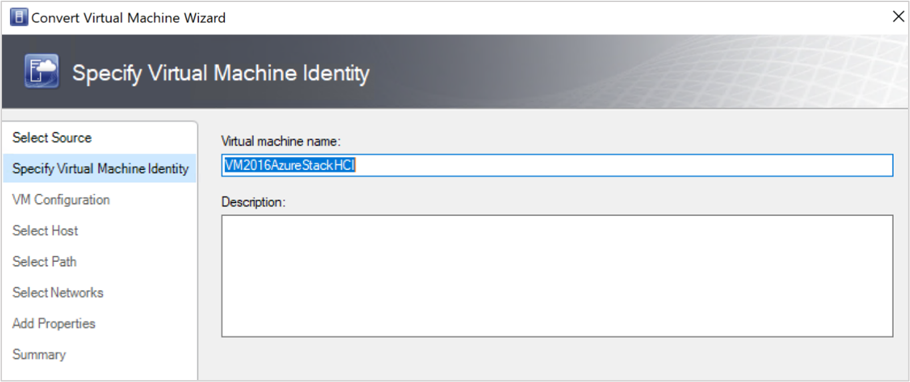Jump to the Select Host step
The image size is (910, 382).
[45, 231]
